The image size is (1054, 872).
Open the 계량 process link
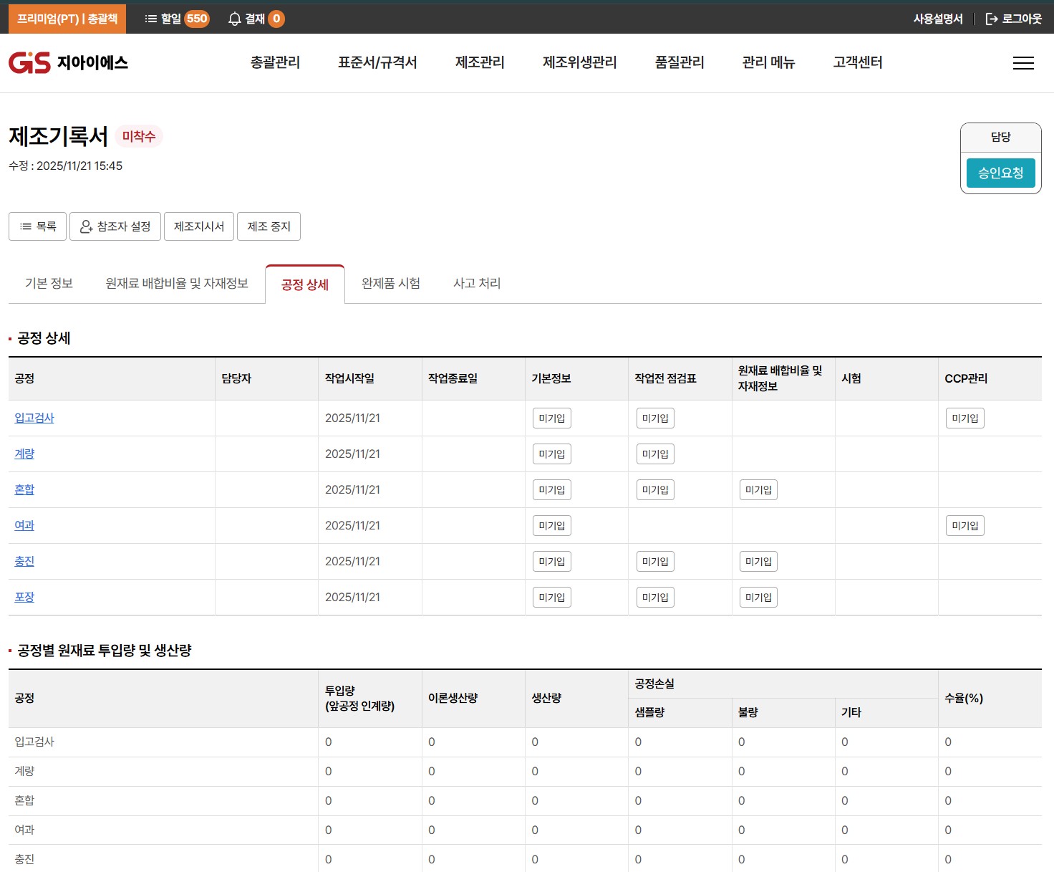[x=24, y=454]
